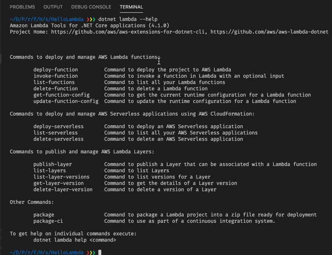Click 'Command to list Layers' description
Screen dimensions: 332x255
coord(137,171)
